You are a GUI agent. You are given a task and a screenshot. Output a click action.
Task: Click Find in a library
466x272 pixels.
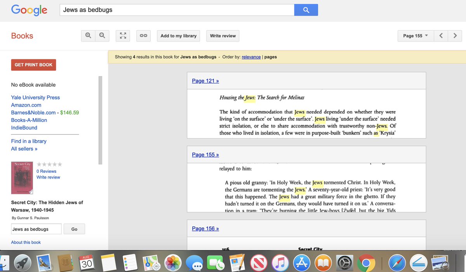pos(29,141)
